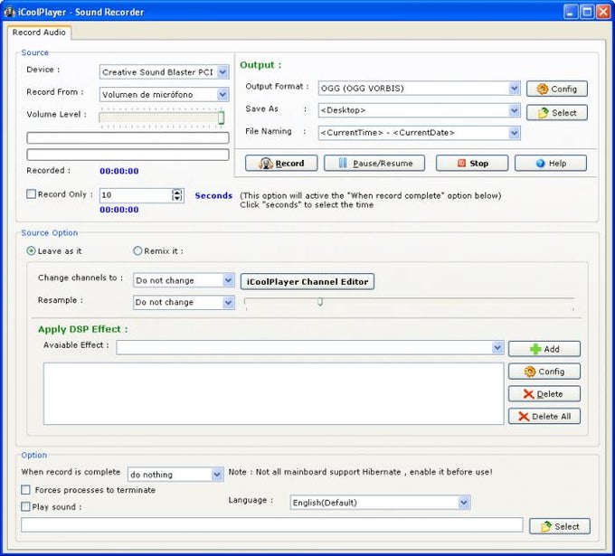Viewport: 615px width, 556px height.
Task: Open the Resample dropdown
Action: [x=228, y=302]
